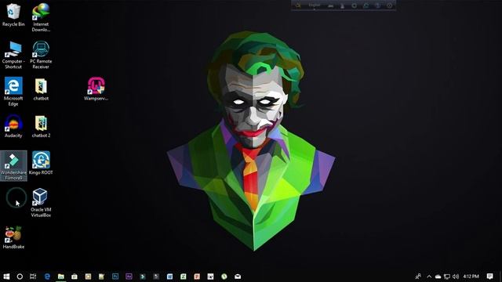The height and width of the screenshot is (282, 502).
Task: Open OneDrive cloud icon in tray
Action: click(438, 277)
